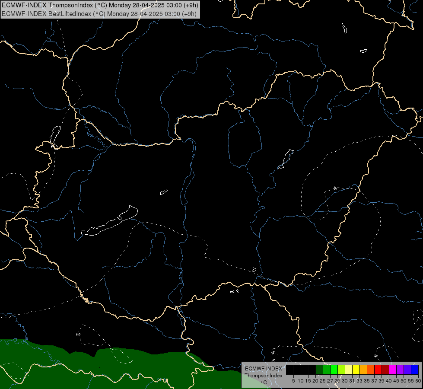Select the orange 33–35 legend swatch
This screenshot has height=389, width=423.
[x=363, y=370]
